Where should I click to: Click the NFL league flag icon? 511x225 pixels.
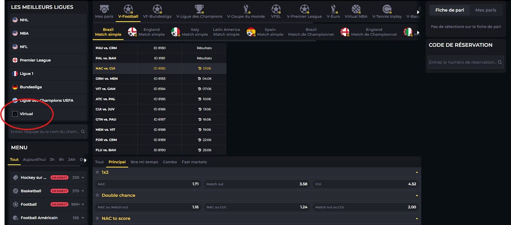[x=15, y=47]
